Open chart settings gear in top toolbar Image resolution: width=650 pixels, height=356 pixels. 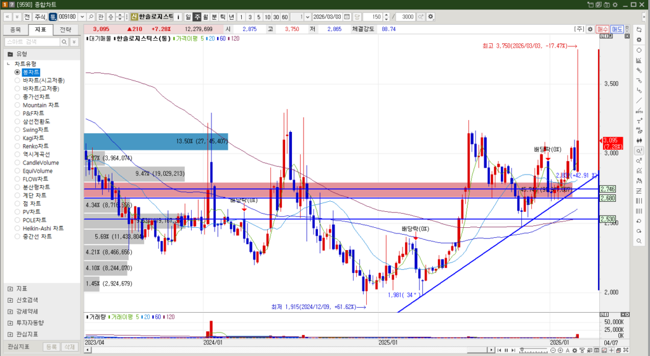click(432, 16)
